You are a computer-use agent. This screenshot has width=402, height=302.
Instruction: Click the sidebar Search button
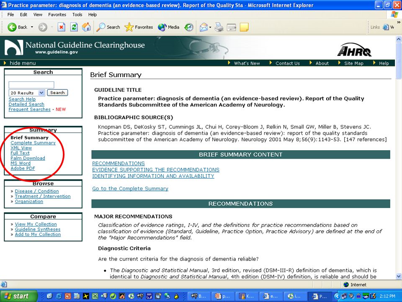[x=57, y=92]
